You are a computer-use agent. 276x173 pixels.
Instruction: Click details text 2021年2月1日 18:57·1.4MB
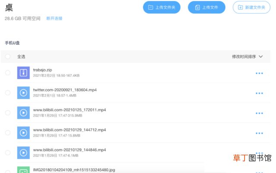(55, 96)
